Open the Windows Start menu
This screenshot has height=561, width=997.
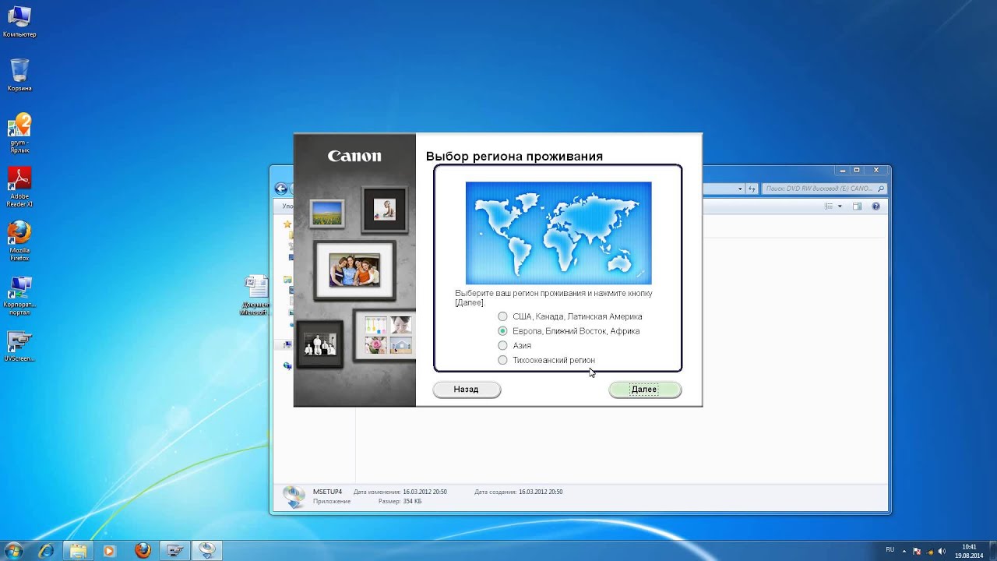pos(13,551)
